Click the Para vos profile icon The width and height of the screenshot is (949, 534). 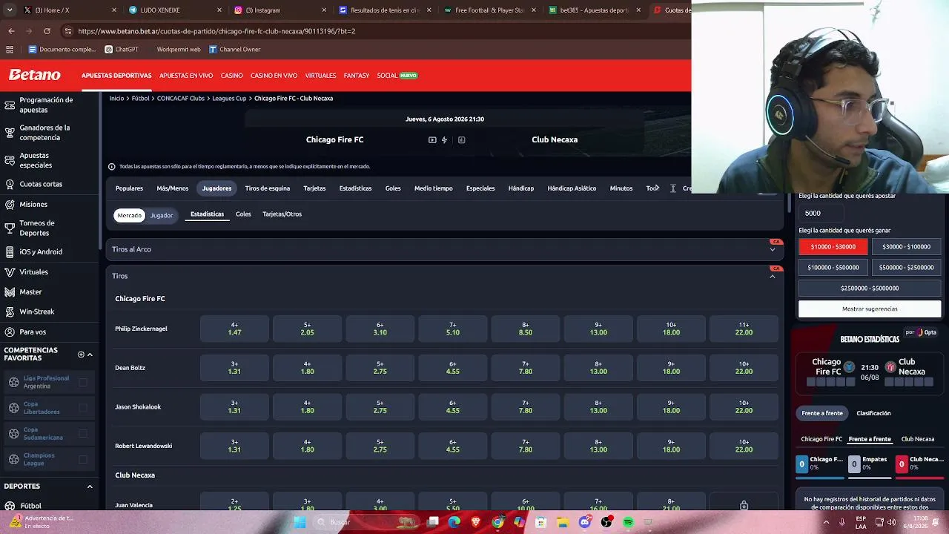[x=10, y=332]
